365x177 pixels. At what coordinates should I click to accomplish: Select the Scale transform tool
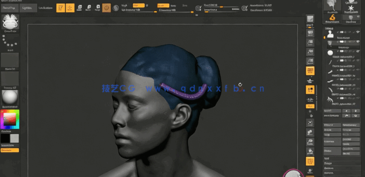coord(88,8)
